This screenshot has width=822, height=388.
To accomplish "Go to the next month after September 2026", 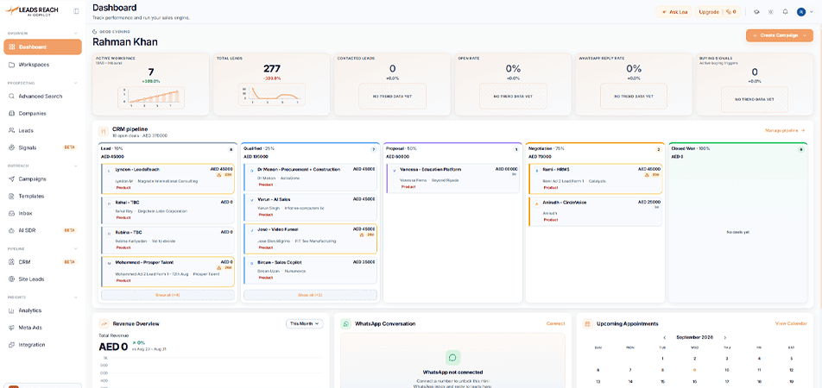I will [x=725, y=338].
